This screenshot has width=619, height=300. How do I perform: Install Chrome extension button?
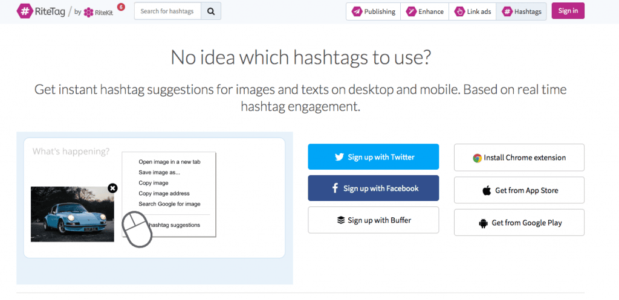(519, 158)
